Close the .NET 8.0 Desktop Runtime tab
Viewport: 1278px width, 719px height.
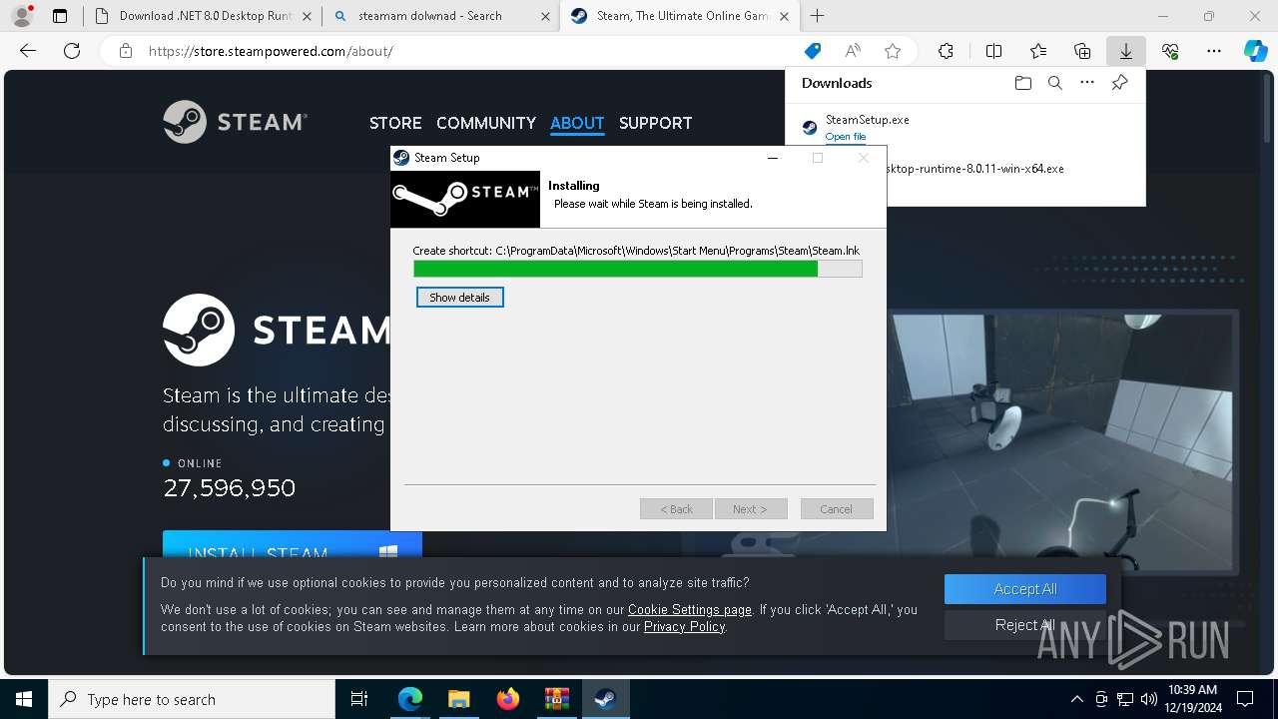[306, 16]
